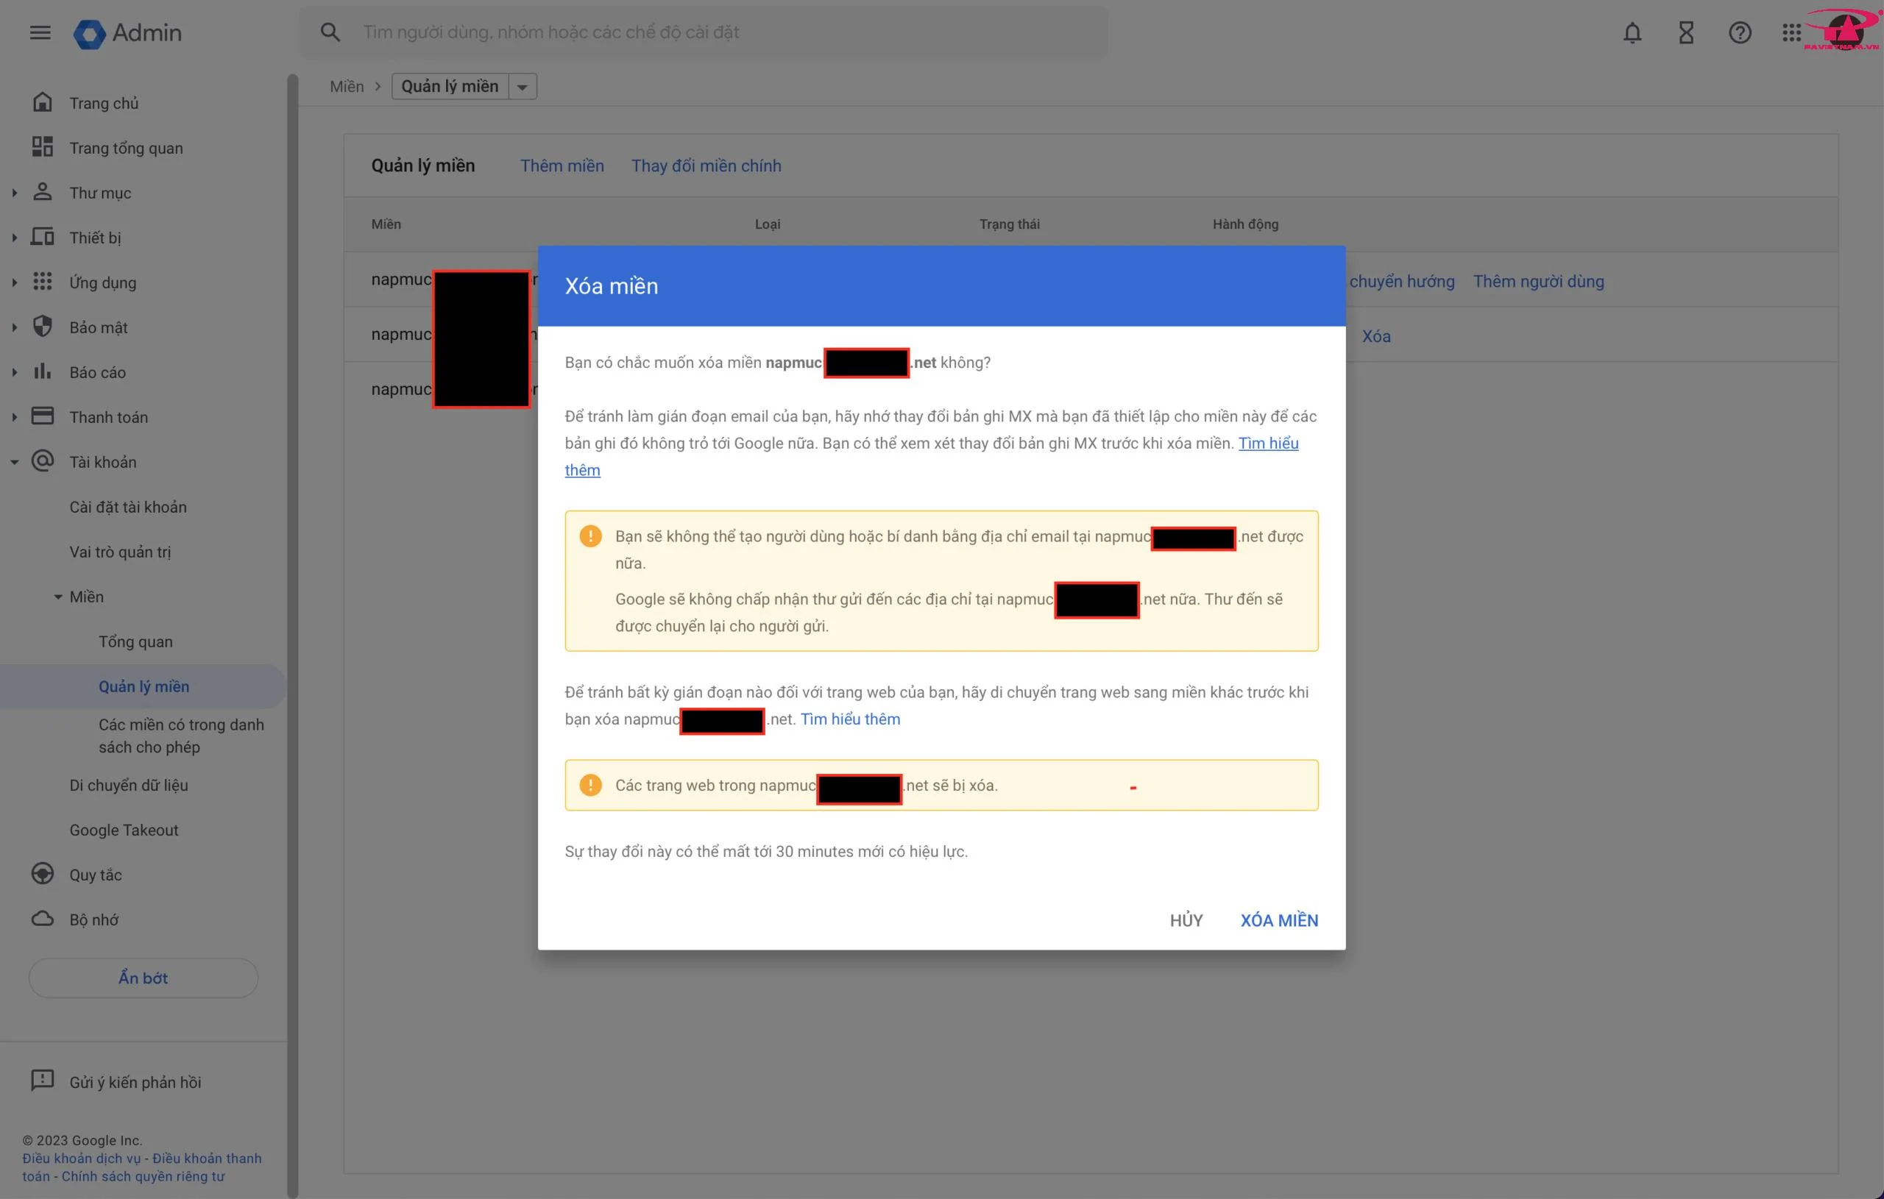1884x1199 pixels.
Task: Open Tìm hiểu thêm link about website
Action: pos(850,719)
